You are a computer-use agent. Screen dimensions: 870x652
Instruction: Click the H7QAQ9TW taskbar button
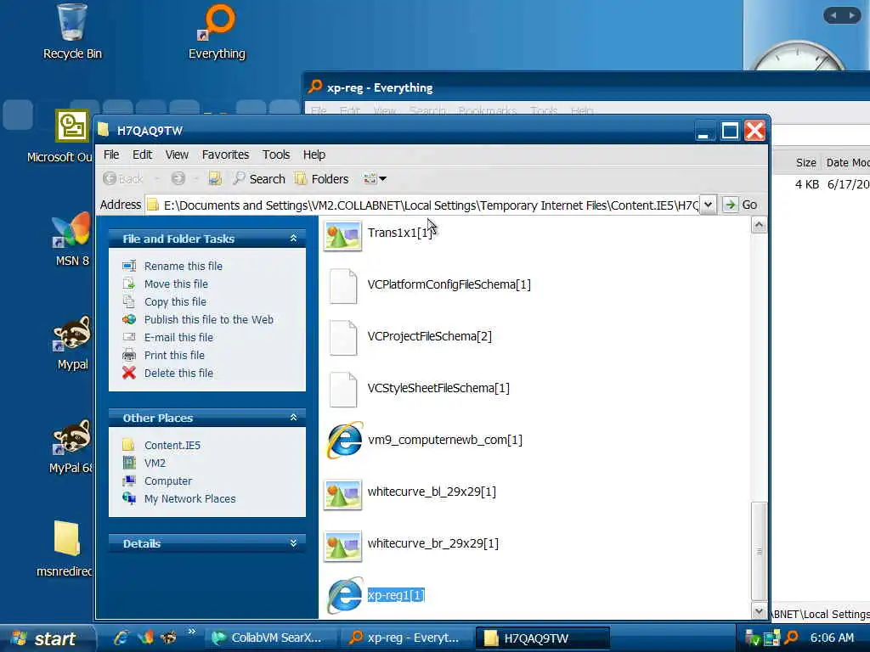(543, 638)
